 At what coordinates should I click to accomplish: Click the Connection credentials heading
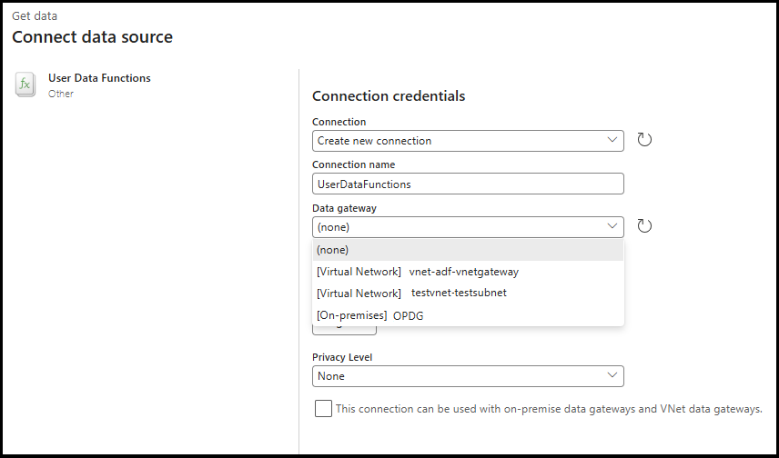pyautogui.click(x=389, y=95)
